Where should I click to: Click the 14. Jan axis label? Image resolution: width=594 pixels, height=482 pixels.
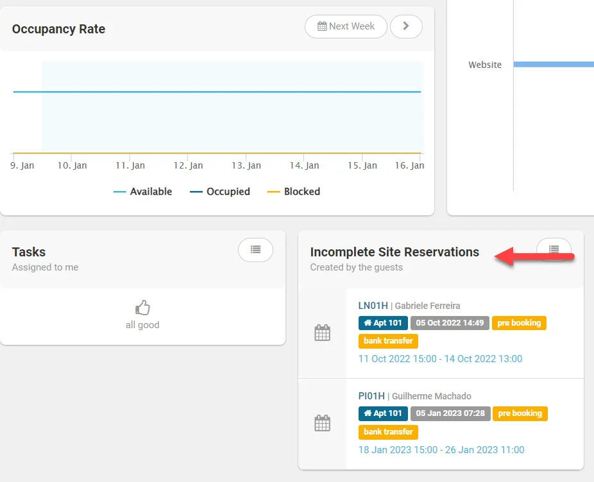304,165
